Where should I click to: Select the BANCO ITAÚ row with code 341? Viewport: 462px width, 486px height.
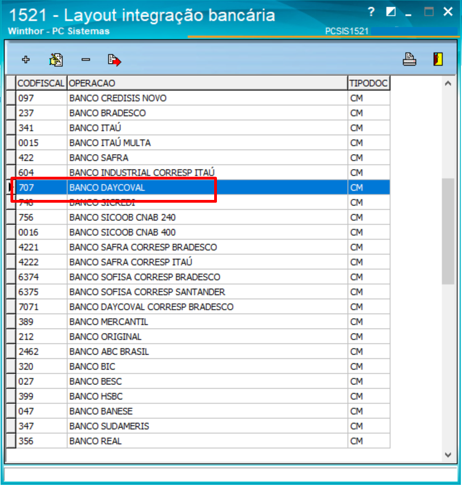point(198,128)
